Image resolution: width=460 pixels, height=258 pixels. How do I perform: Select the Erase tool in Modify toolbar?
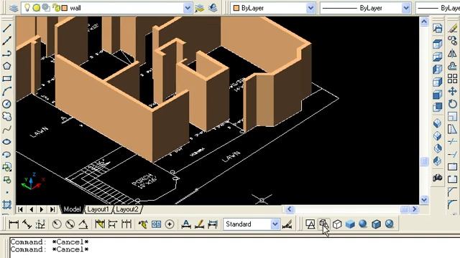click(x=453, y=28)
